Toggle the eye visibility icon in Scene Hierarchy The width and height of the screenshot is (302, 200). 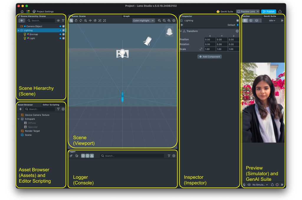58,21
